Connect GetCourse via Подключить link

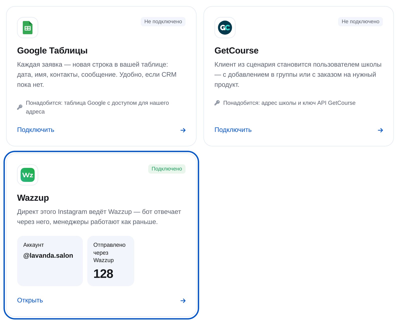[233, 130]
